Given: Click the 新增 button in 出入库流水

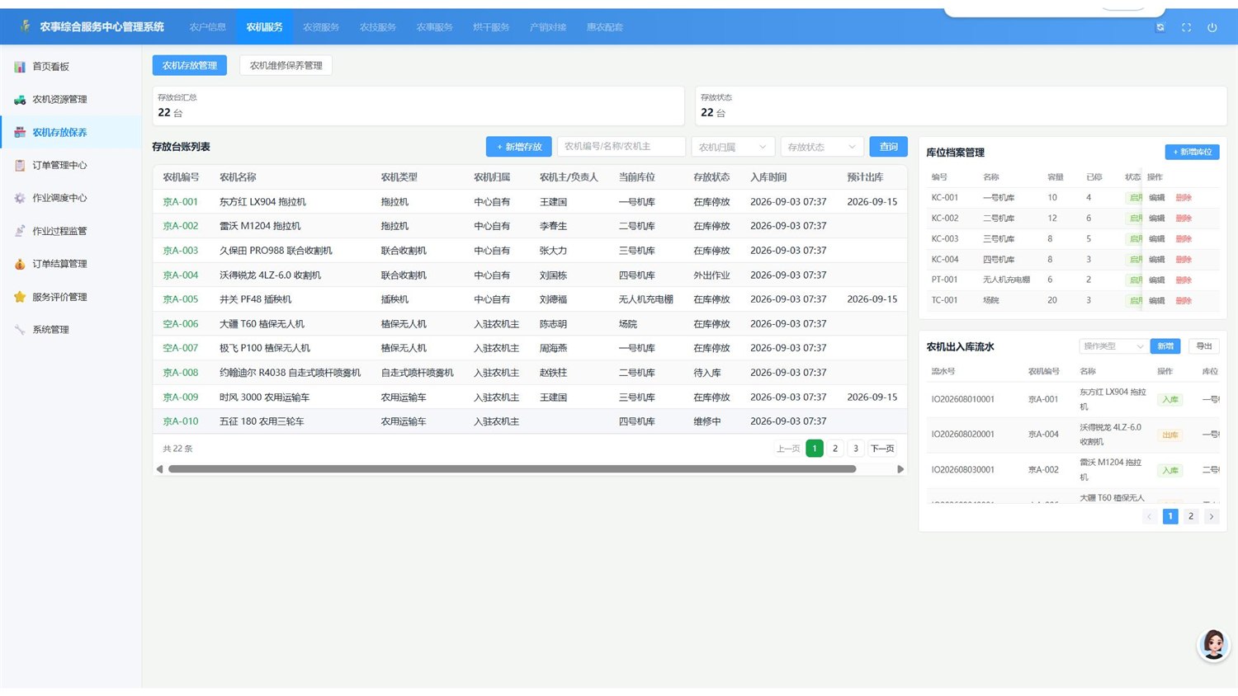Looking at the screenshot, I should (1165, 346).
